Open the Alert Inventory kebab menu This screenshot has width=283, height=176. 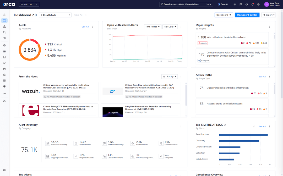tap(181, 126)
